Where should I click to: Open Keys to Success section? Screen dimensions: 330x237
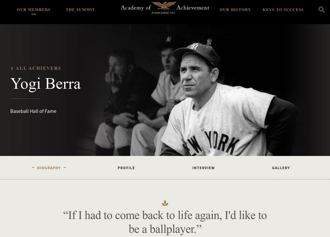(283, 9)
